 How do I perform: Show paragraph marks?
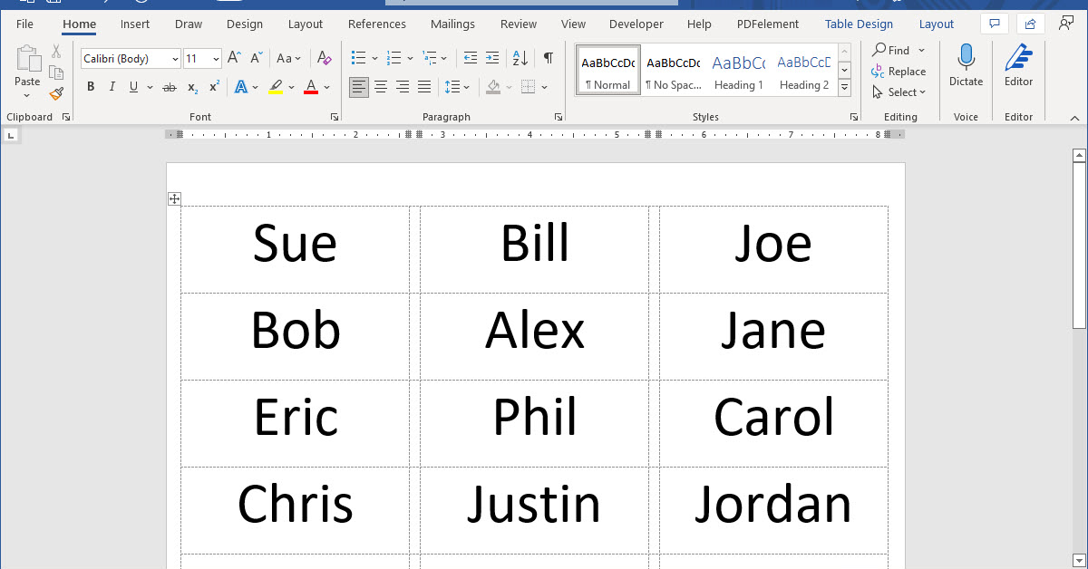point(548,58)
